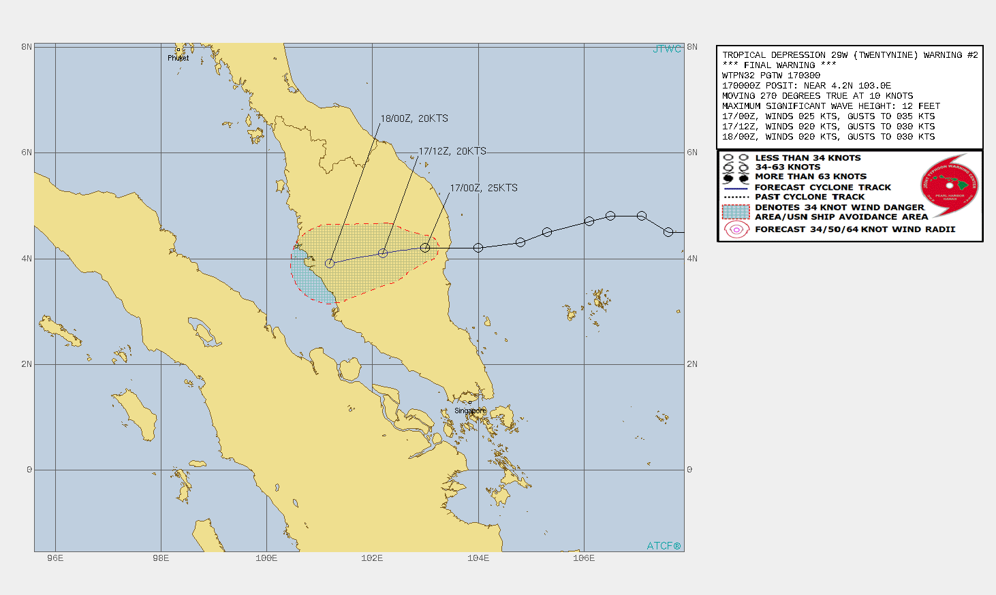Click the past cyclone track dotted line sample
996x595 pixels.
tap(736, 197)
